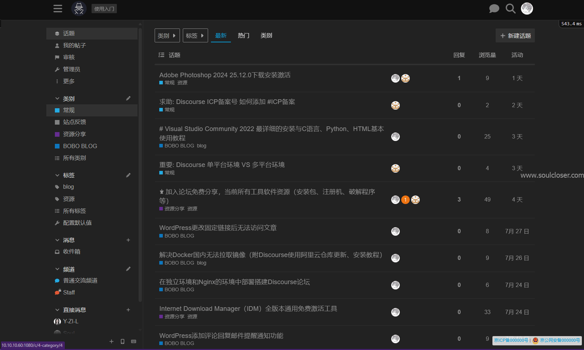Click the search magnifier icon
The height and width of the screenshot is (350, 584).
pyautogui.click(x=510, y=9)
